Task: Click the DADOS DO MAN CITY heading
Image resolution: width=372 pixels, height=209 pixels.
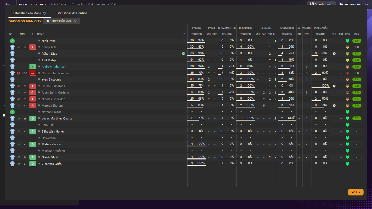Action: tap(25, 21)
